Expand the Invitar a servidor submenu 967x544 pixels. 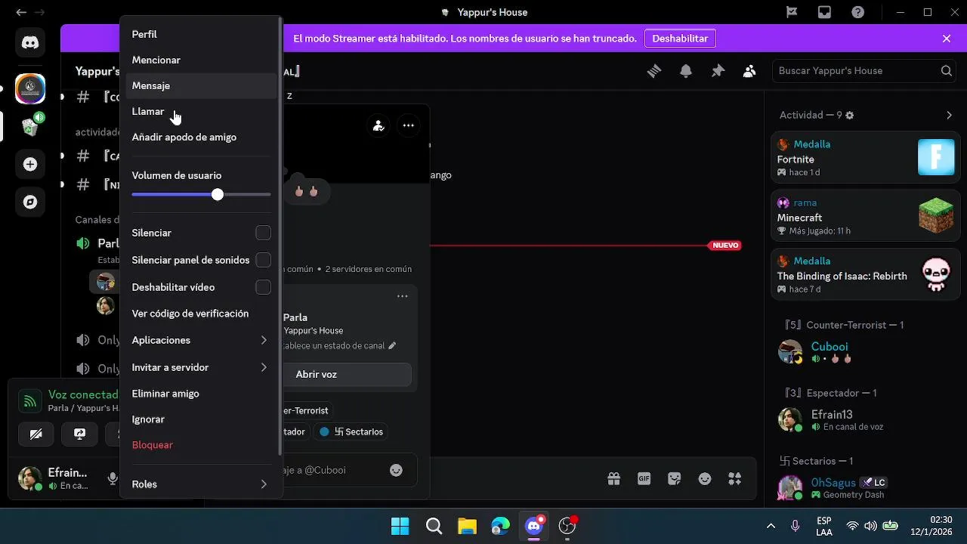coord(201,367)
